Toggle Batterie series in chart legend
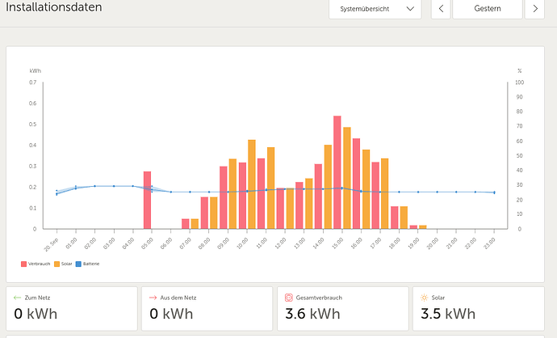 pos(88,264)
